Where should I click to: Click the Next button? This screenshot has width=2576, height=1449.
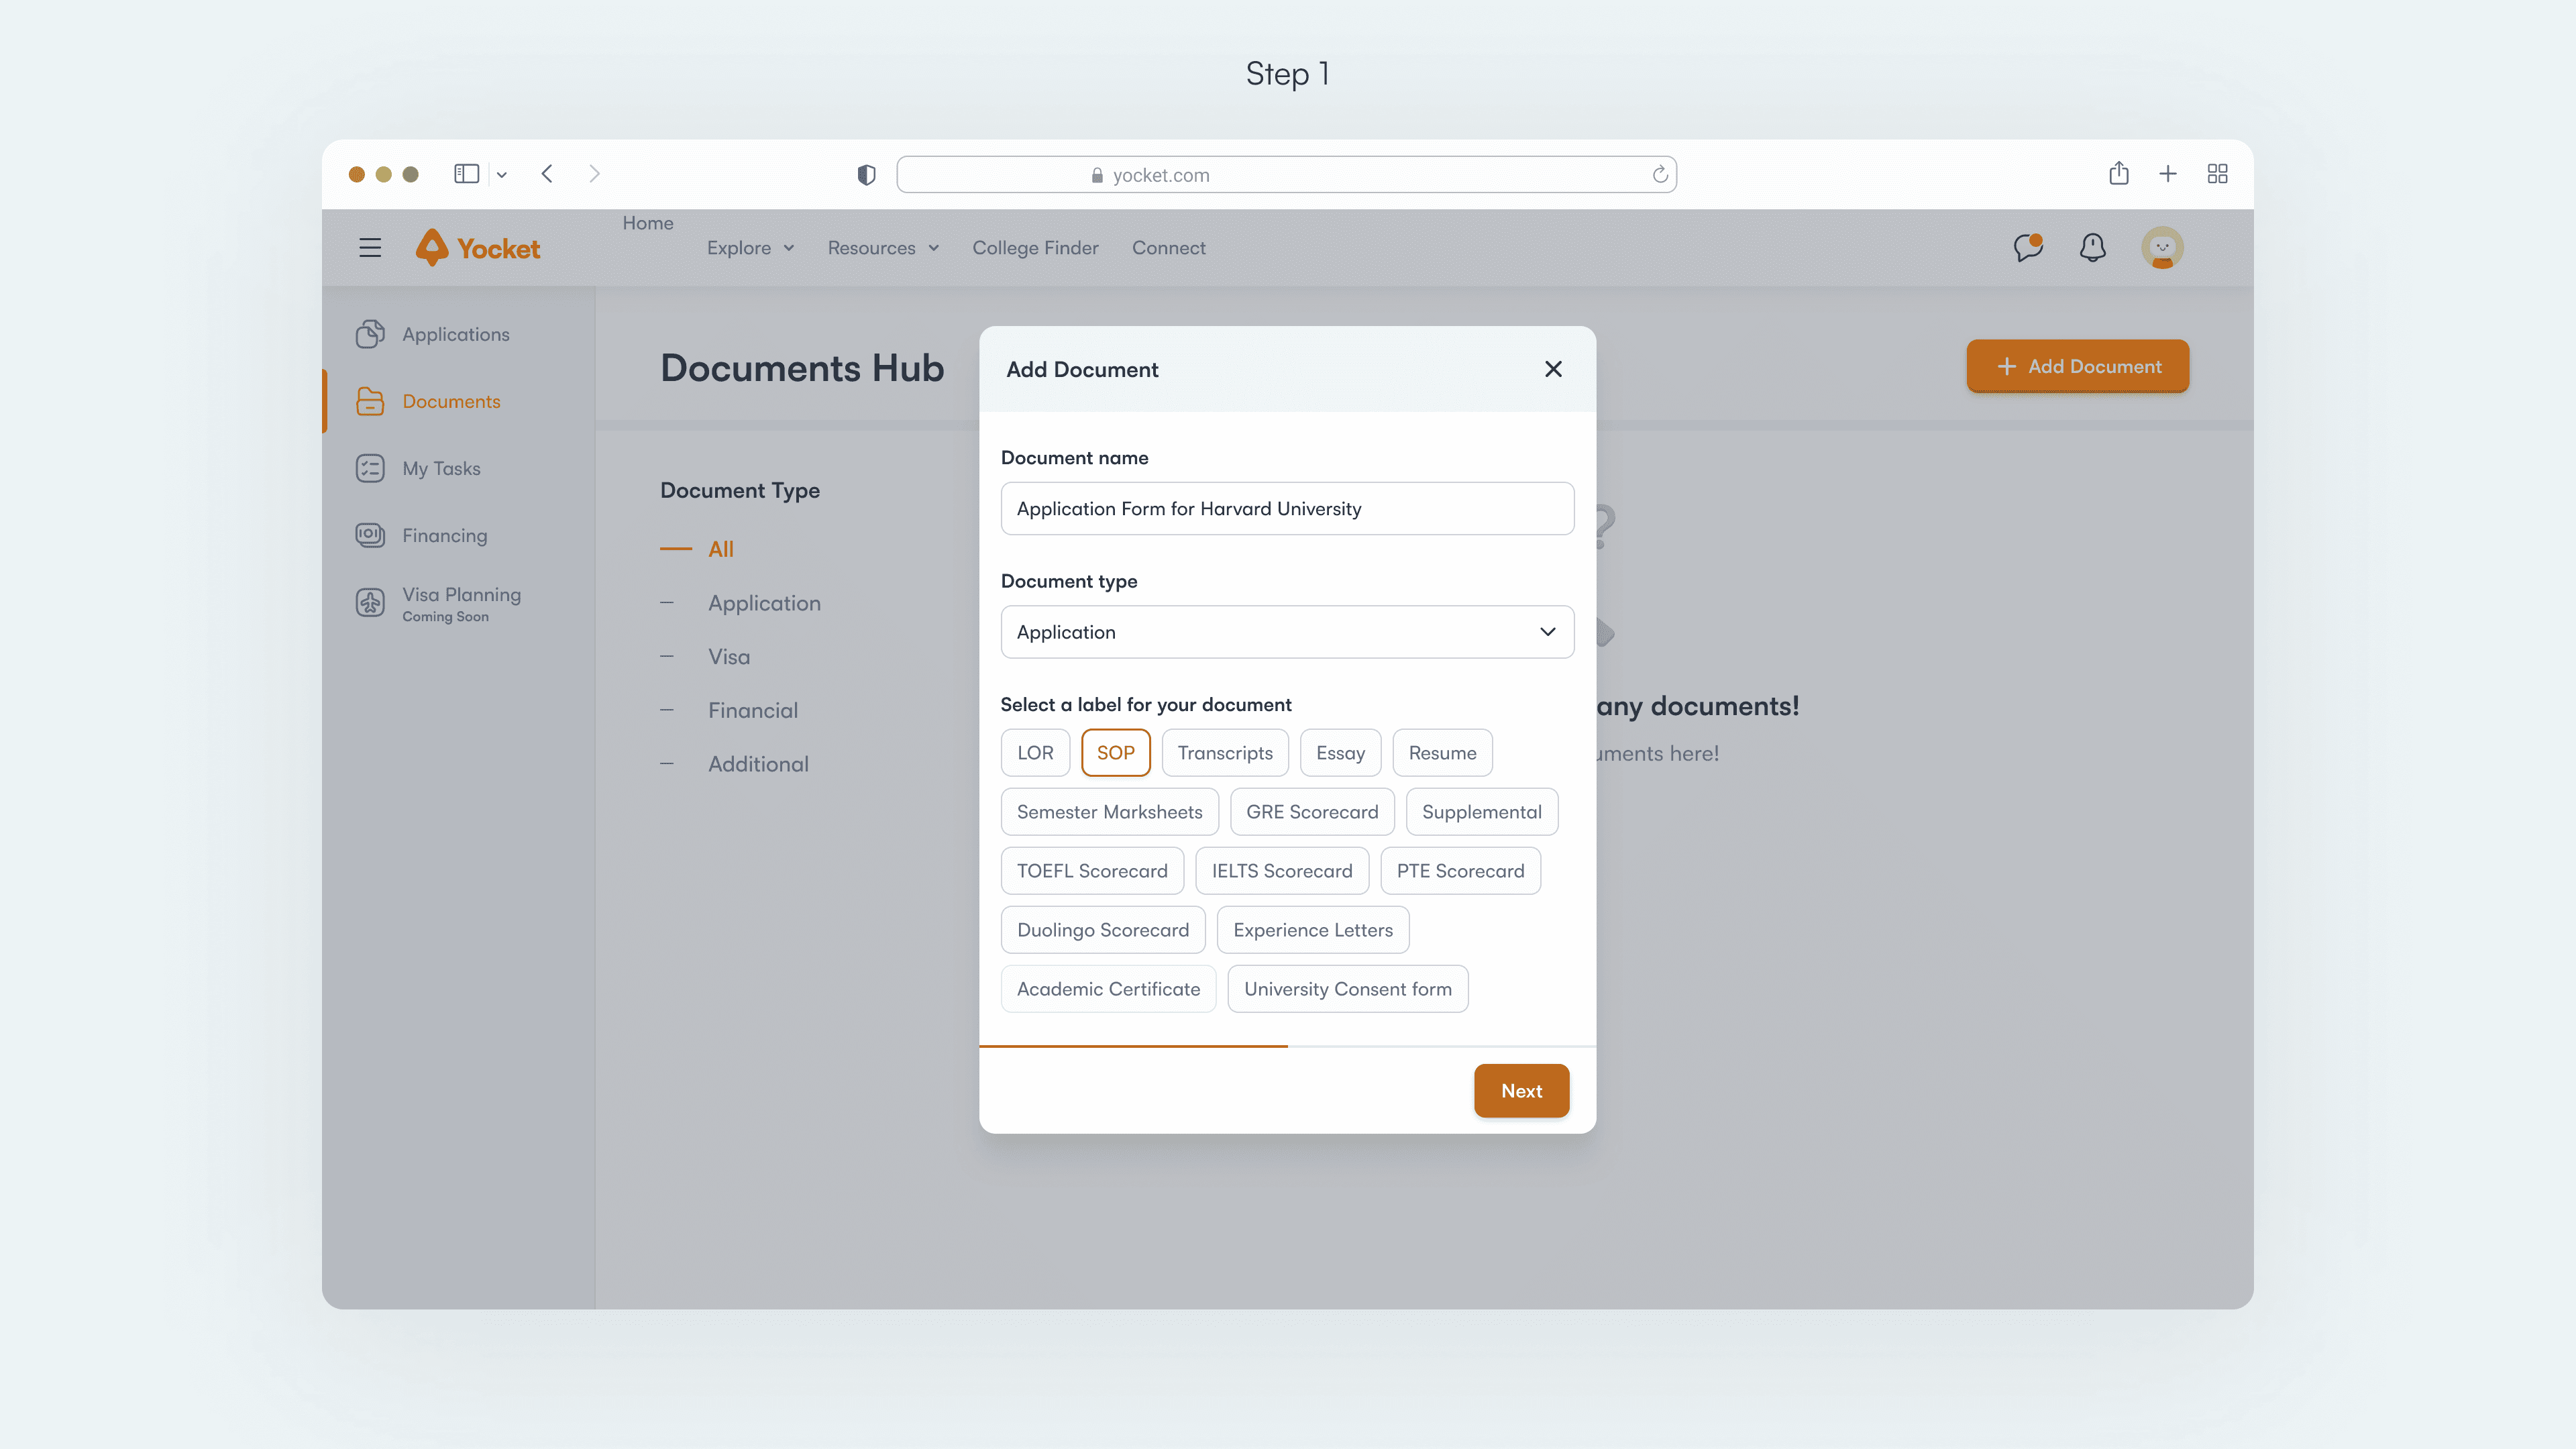(x=1520, y=1091)
